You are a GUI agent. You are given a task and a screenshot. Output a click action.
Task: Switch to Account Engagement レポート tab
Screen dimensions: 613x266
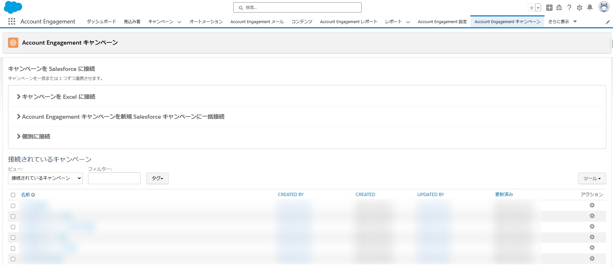[349, 21]
